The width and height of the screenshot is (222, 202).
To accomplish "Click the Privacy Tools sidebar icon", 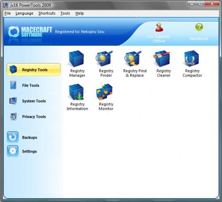I will click(x=13, y=117).
